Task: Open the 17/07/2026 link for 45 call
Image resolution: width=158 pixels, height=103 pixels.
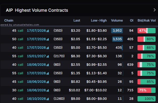Action: 37,31
